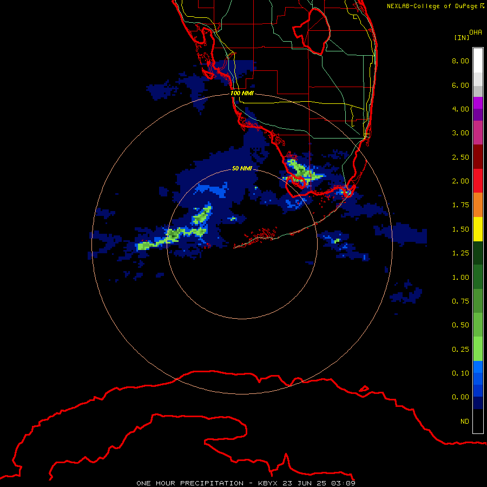This screenshot has width=487, height=487.
Task: Click the 1.25 legend value
Action: coord(460,253)
